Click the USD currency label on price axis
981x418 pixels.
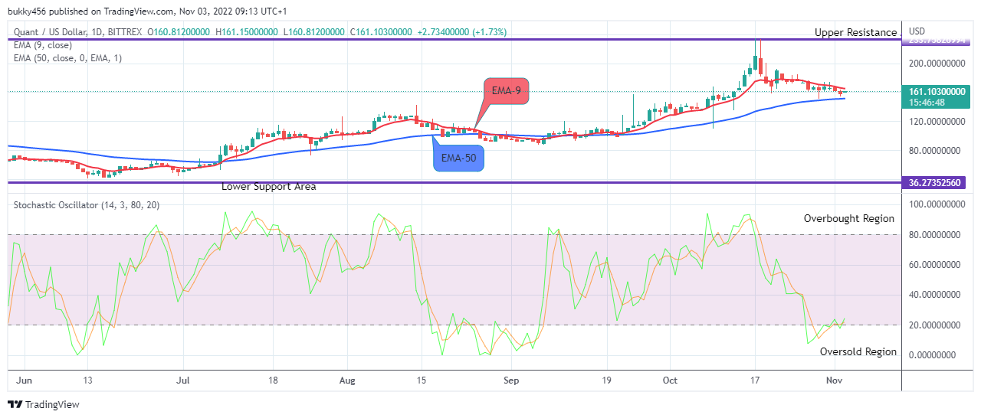pyautogui.click(x=917, y=31)
